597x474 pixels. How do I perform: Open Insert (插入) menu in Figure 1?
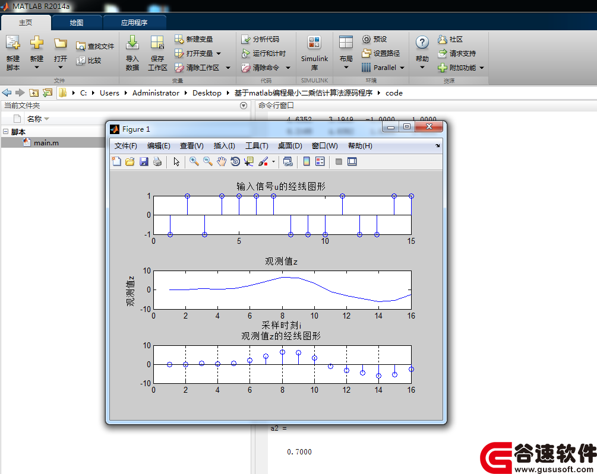coord(225,146)
